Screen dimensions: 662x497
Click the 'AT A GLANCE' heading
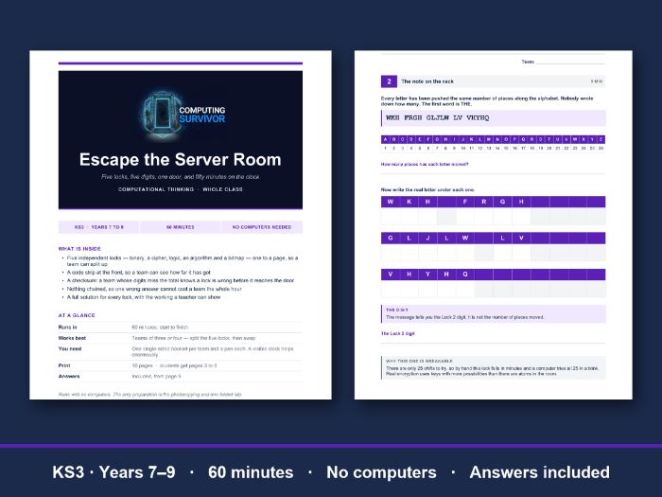77,315
